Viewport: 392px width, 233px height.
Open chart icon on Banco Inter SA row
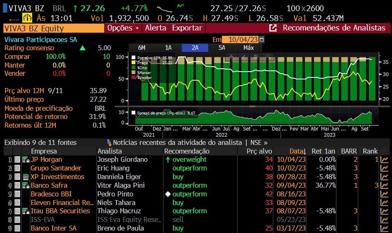pos(385,228)
